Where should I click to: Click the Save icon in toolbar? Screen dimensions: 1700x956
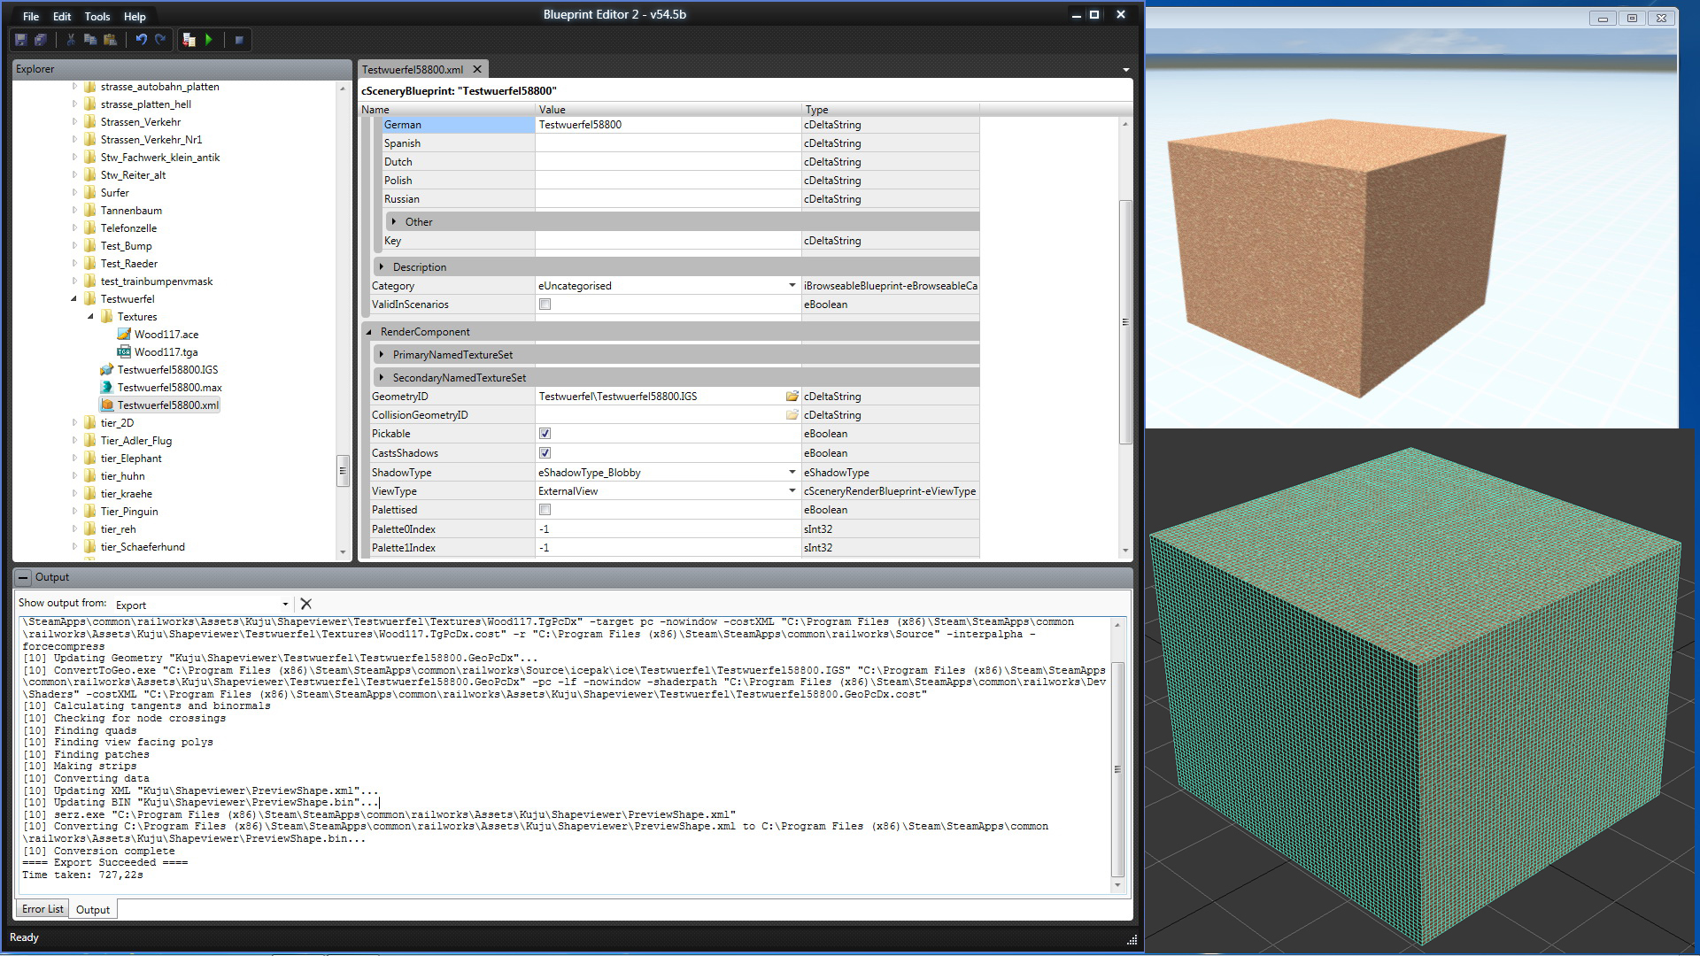(21, 40)
